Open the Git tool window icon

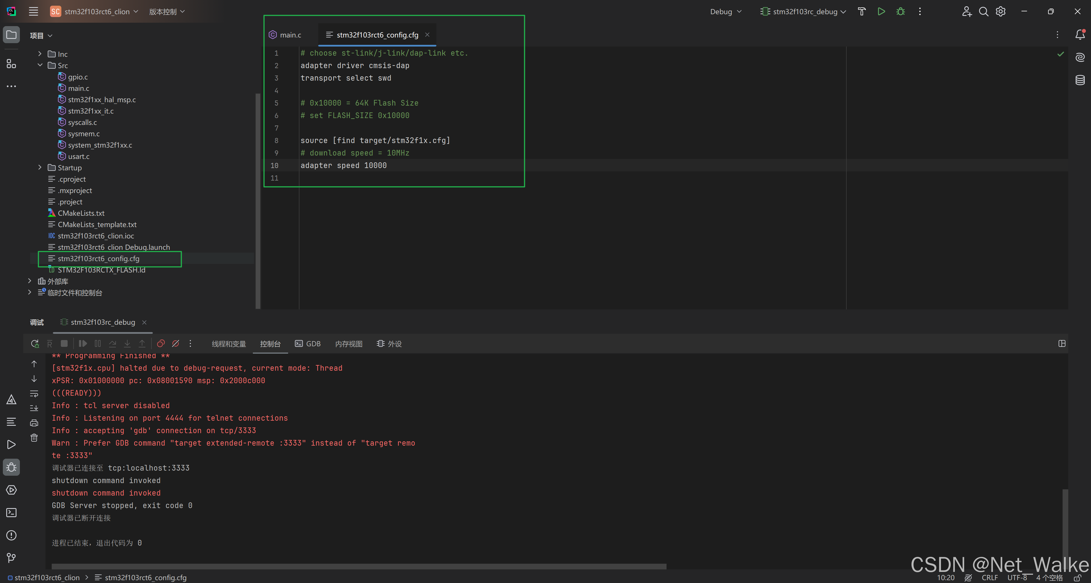click(11, 558)
